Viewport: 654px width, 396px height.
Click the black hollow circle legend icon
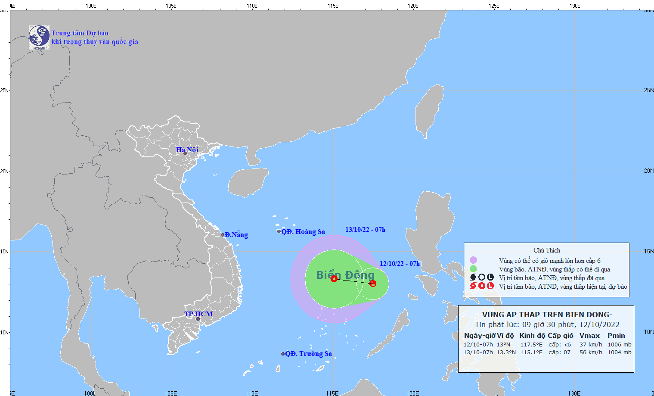(481, 278)
